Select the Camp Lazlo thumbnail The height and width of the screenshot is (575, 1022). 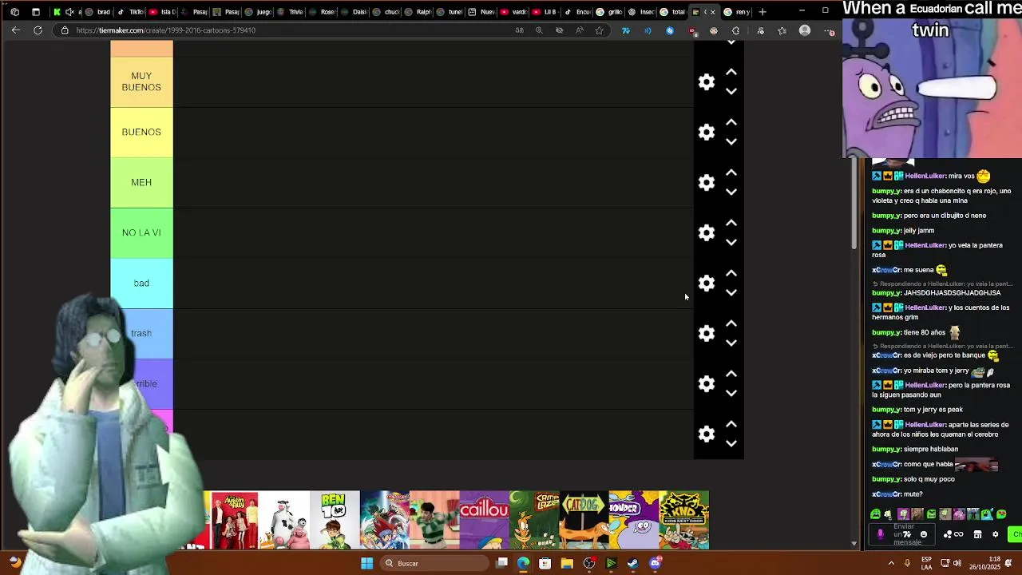coord(534,521)
